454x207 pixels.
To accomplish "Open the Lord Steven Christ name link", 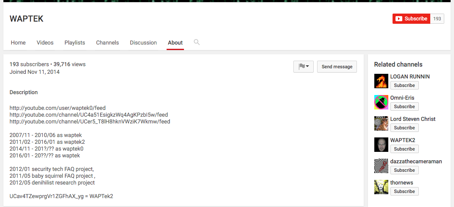I will tap(413, 119).
